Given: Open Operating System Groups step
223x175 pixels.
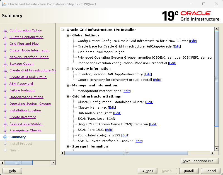Looking at the screenshot, I should 30,104.
